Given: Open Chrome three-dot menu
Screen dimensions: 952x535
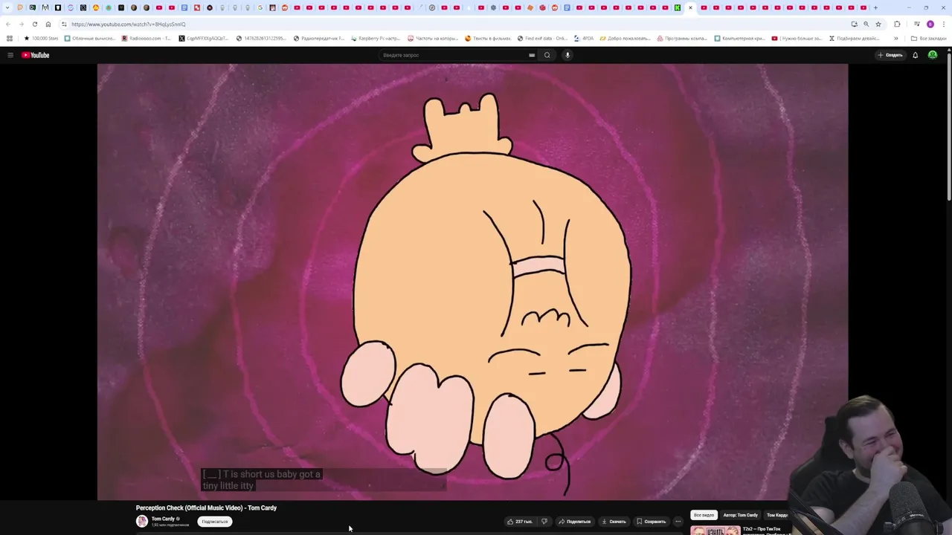Looking at the screenshot, I should click(x=943, y=24).
